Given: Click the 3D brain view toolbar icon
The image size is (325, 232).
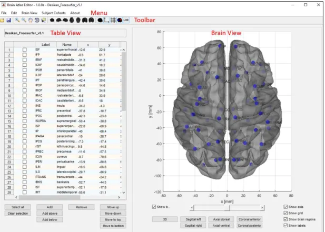Looking at the screenshot, I should [52, 21].
